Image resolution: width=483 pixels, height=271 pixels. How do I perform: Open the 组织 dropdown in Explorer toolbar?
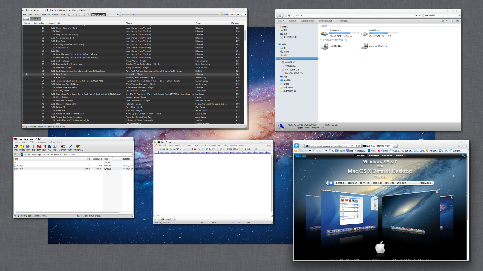[281, 21]
